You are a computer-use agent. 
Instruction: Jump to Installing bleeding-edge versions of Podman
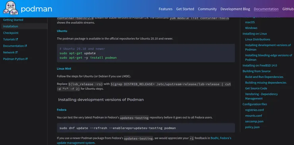269,57
